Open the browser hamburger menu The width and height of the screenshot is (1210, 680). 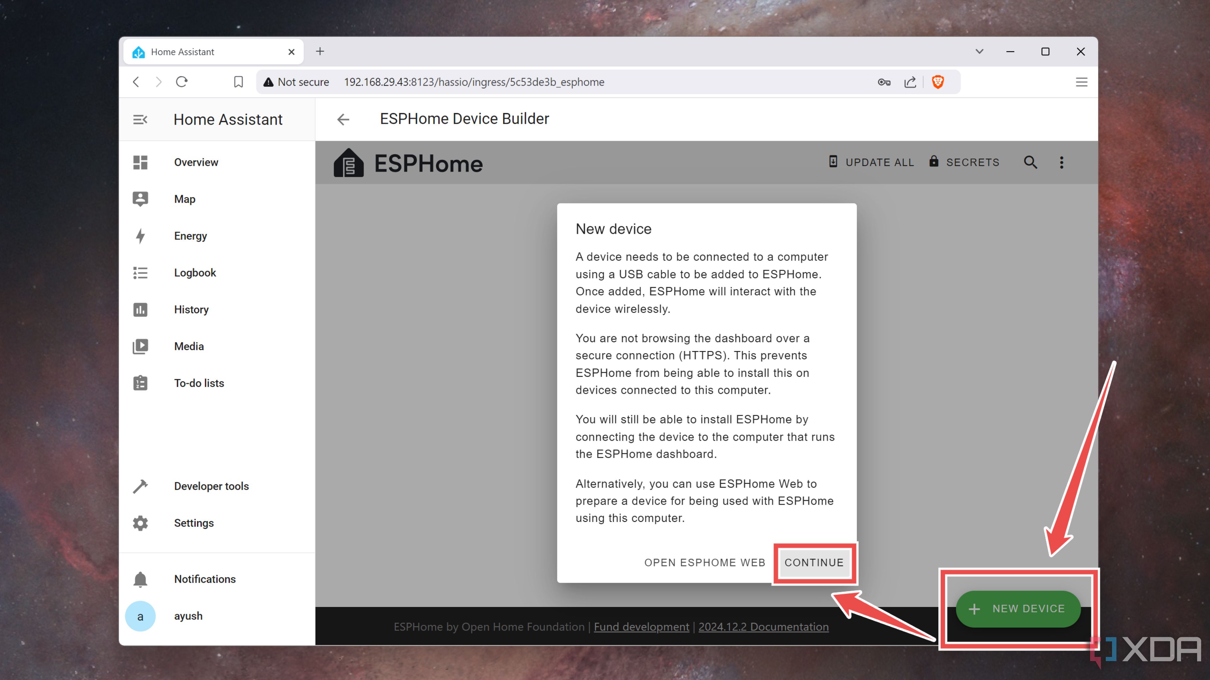tap(1081, 82)
